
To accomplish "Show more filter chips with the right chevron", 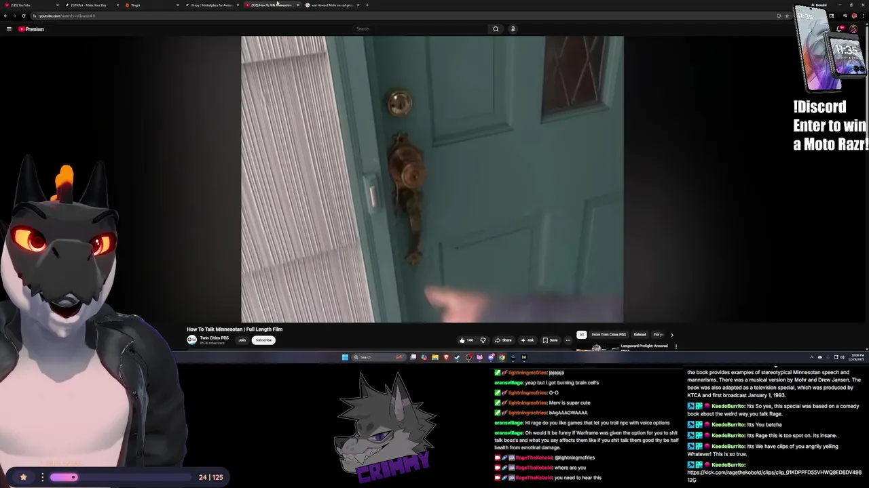I will click(x=672, y=335).
